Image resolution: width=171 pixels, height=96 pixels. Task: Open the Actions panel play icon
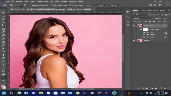point(128,12)
